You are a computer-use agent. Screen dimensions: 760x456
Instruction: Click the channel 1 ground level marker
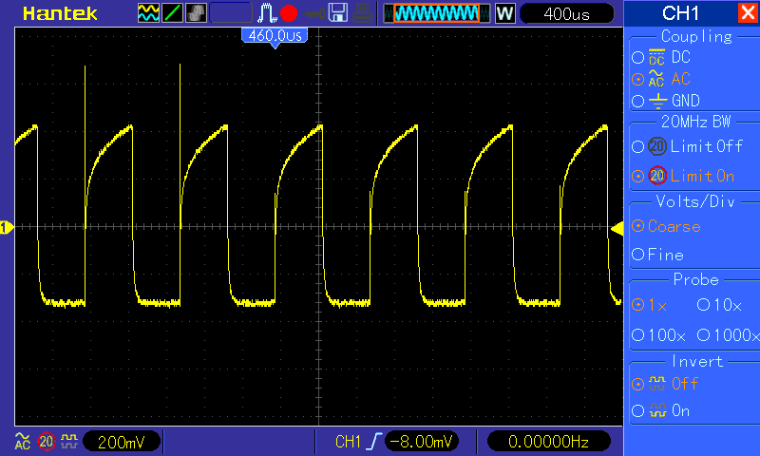(7, 227)
